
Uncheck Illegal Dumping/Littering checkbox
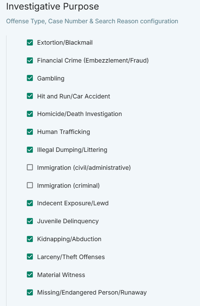pyautogui.click(x=30, y=150)
